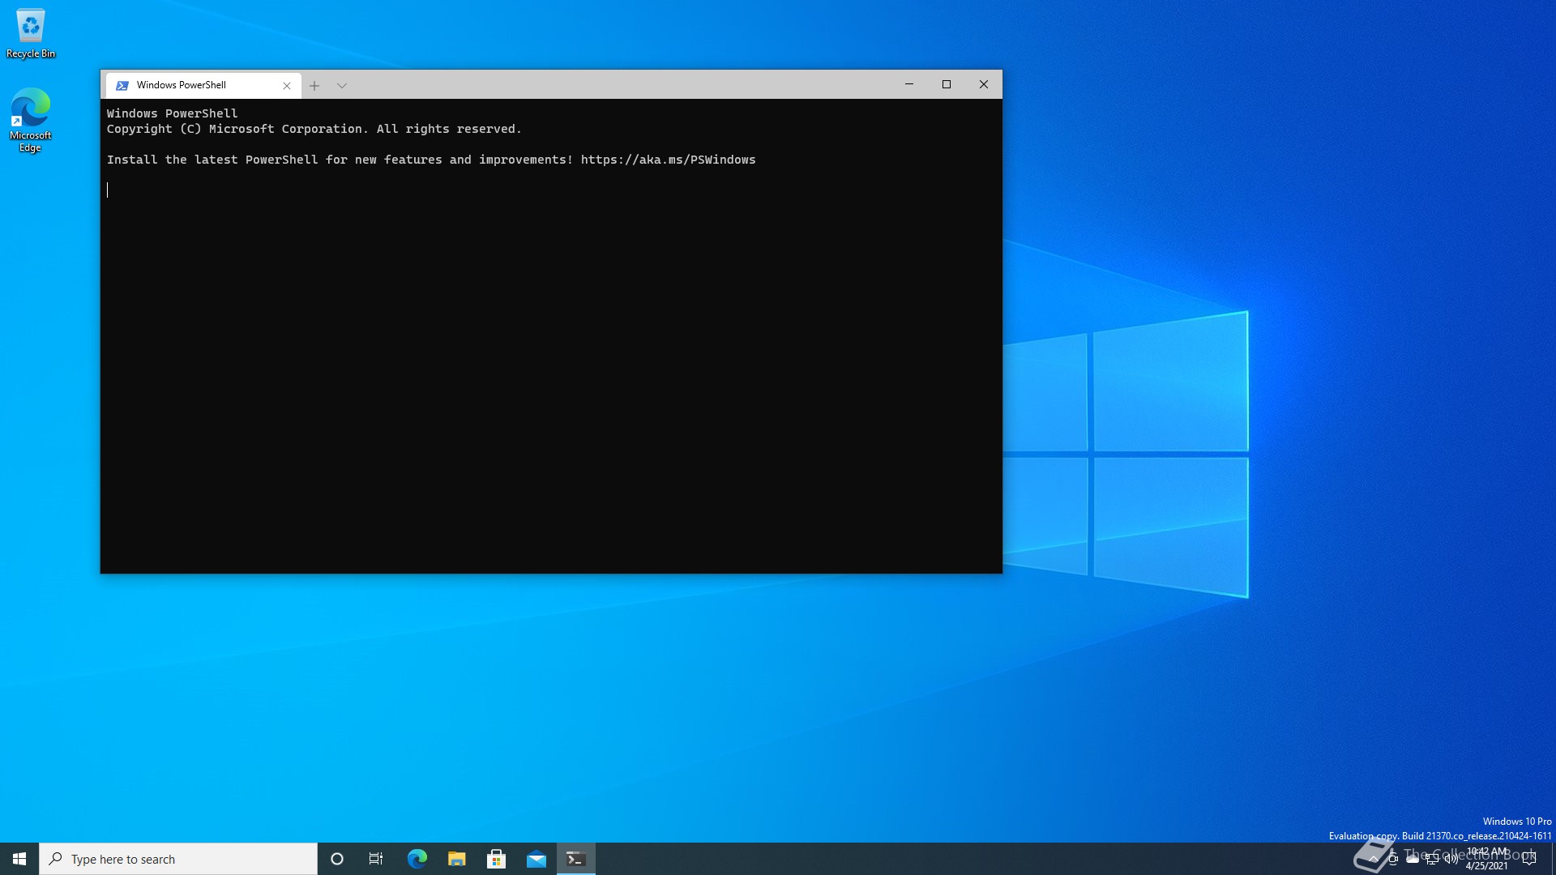The height and width of the screenshot is (875, 1556).
Task: Open the Mail app from the taskbar
Action: pos(536,859)
